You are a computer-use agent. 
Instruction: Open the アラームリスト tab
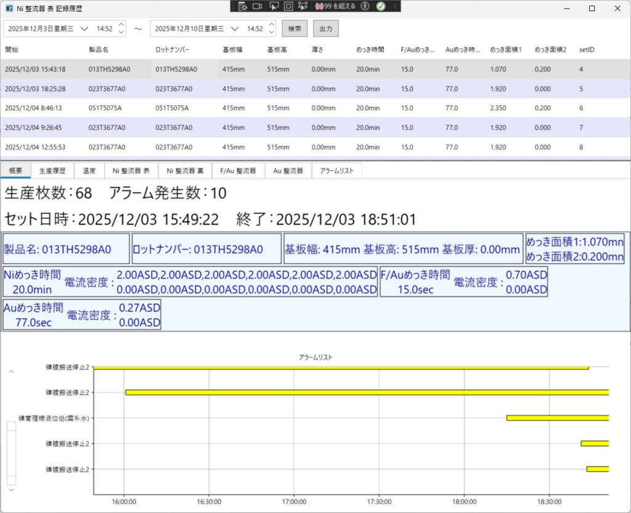(x=336, y=171)
